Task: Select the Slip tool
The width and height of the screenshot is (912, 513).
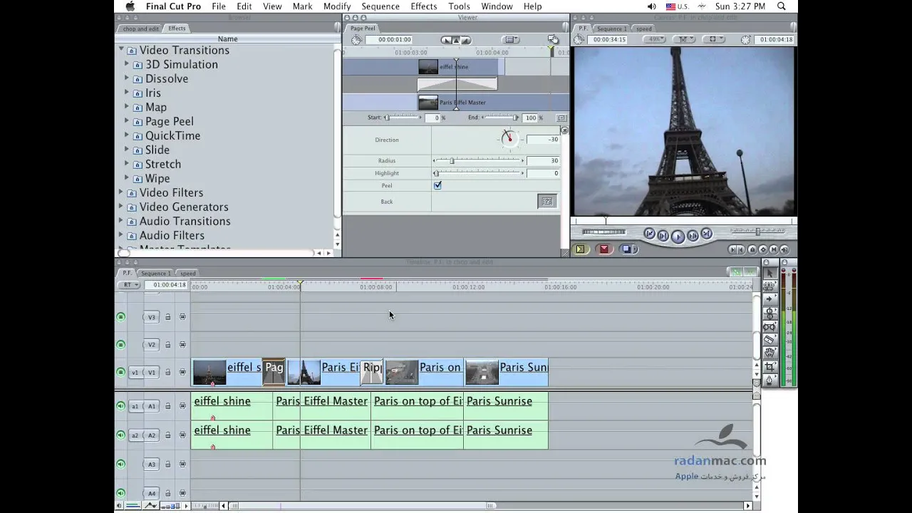Action: tap(769, 326)
